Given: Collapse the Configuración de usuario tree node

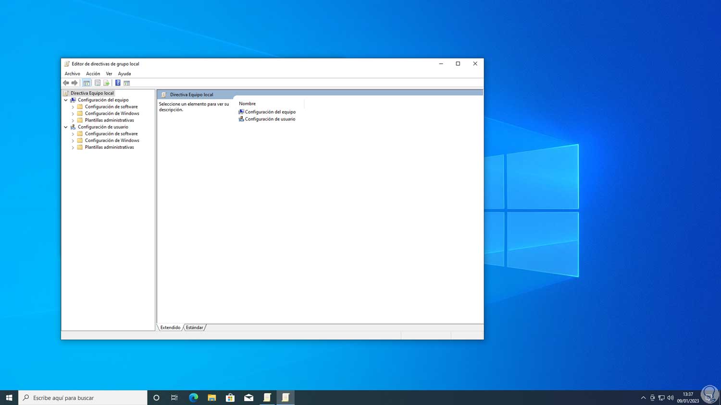Looking at the screenshot, I should 66,127.
